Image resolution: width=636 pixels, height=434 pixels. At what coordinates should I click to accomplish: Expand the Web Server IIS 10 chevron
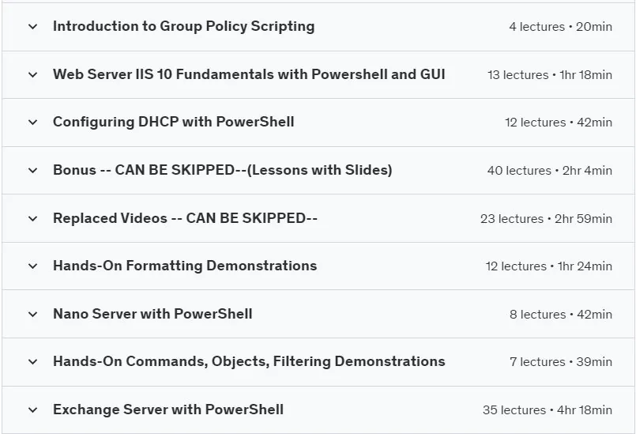(x=33, y=74)
